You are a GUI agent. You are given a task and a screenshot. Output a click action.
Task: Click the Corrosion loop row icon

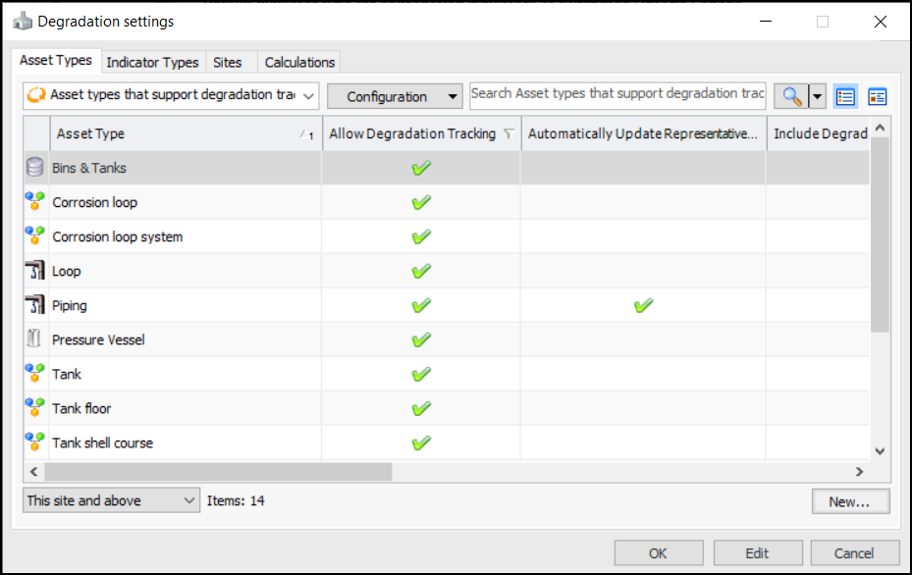pyautogui.click(x=36, y=202)
